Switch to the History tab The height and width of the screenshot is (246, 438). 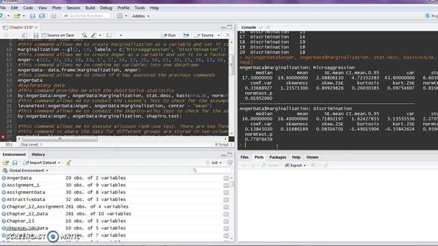click(x=38, y=154)
